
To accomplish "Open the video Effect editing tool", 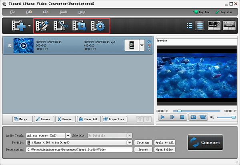I will (42, 26).
